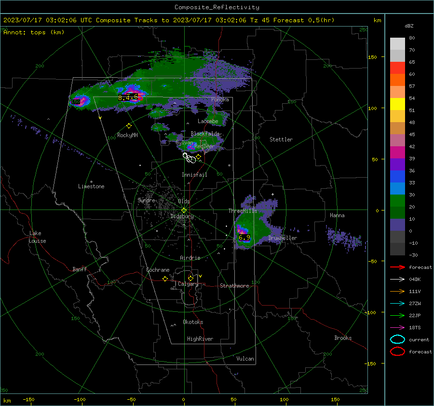Image resolution: width=434 pixels, height=406 pixels.
Task: Click the Banff city label
Action: [80, 269]
